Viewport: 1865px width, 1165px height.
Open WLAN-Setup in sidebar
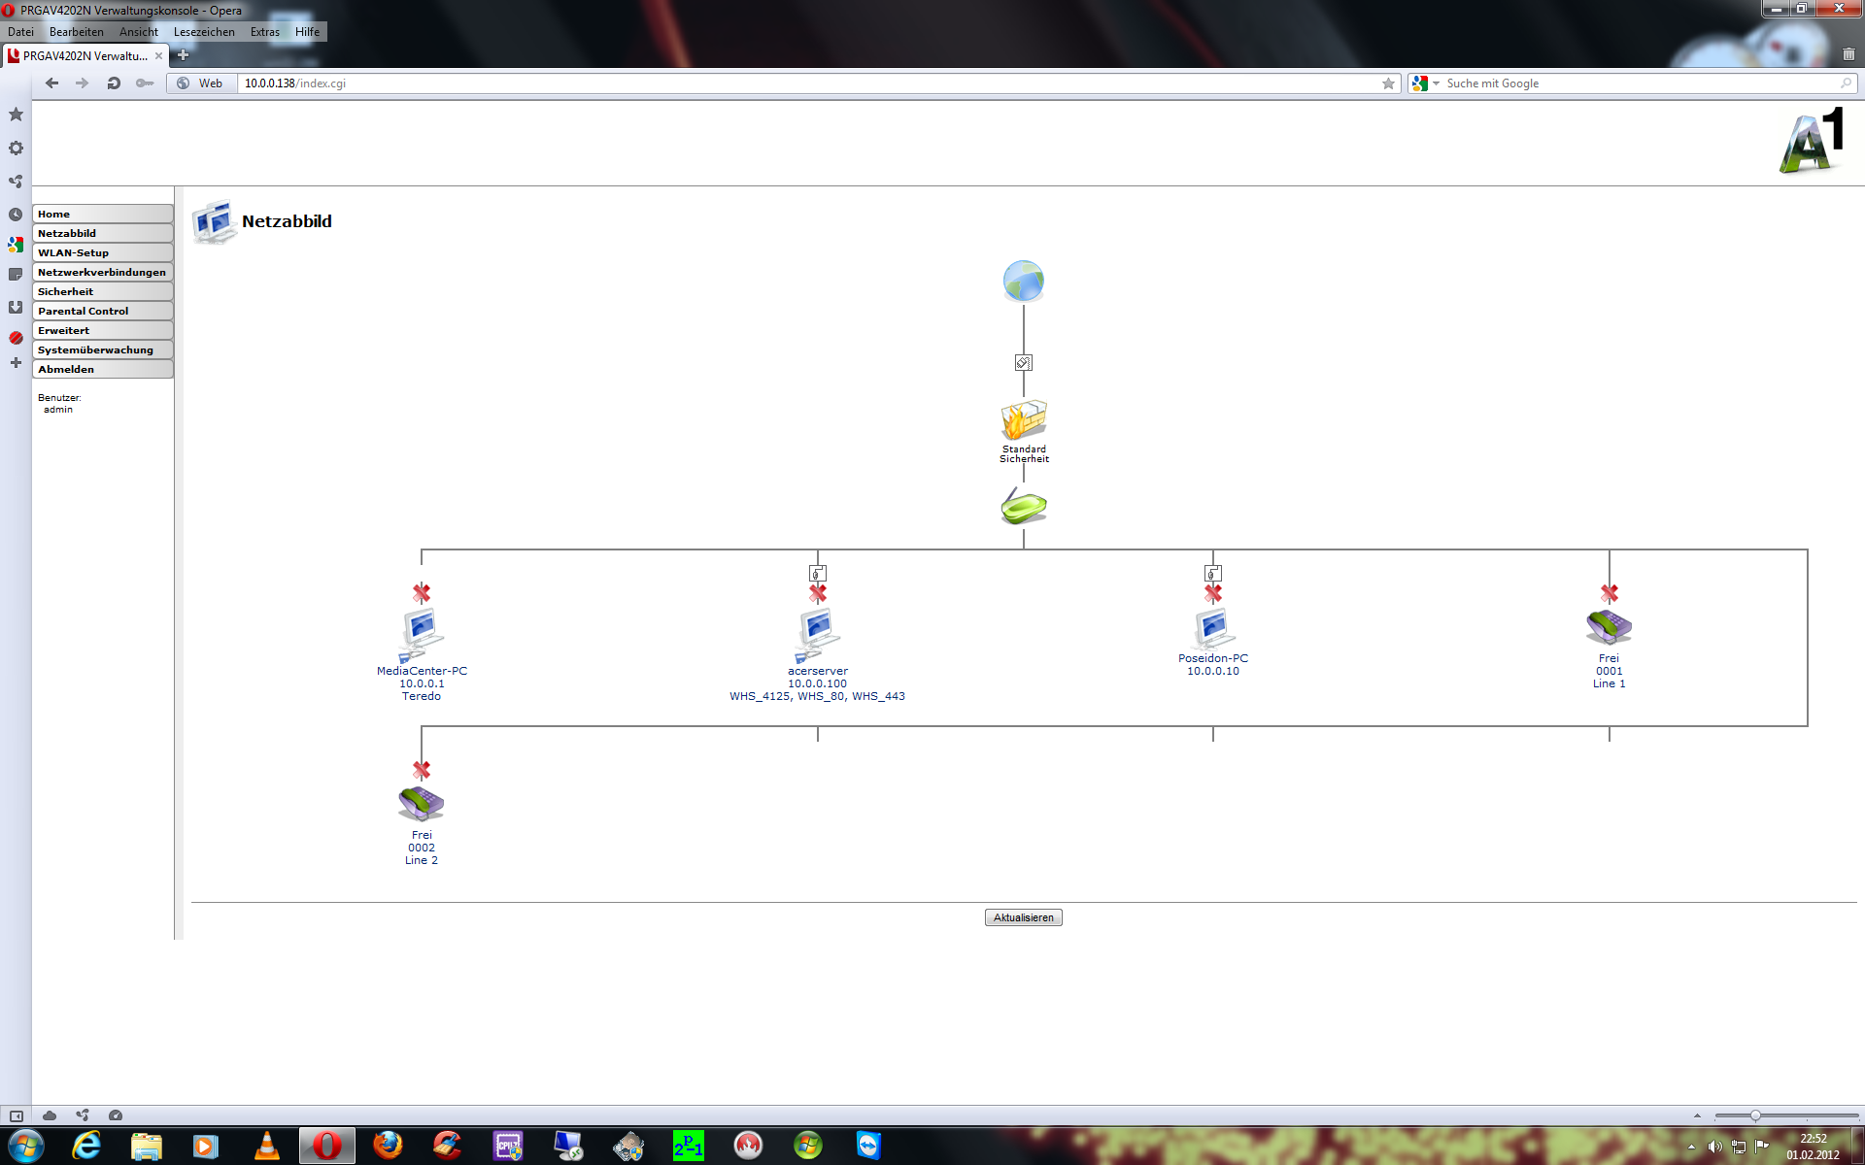coord(103,252)
